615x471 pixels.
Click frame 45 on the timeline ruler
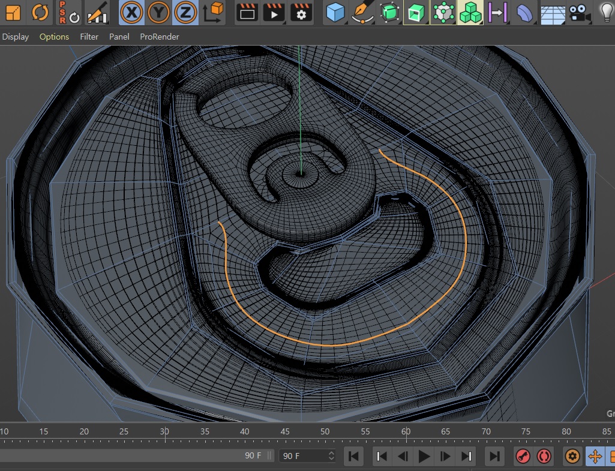(285, 431)
